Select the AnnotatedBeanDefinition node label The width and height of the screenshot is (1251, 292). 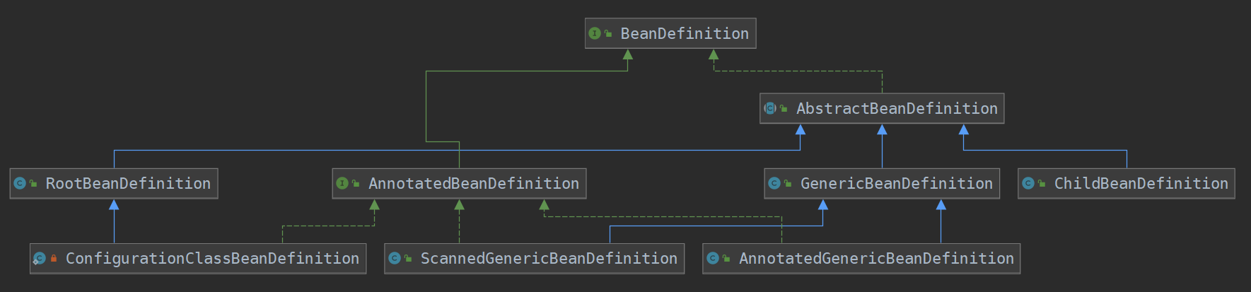474,183
